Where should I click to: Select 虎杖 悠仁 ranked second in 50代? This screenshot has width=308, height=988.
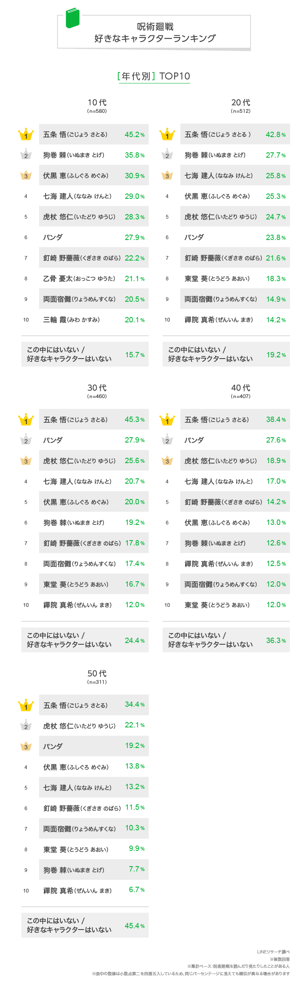point(94,726)
